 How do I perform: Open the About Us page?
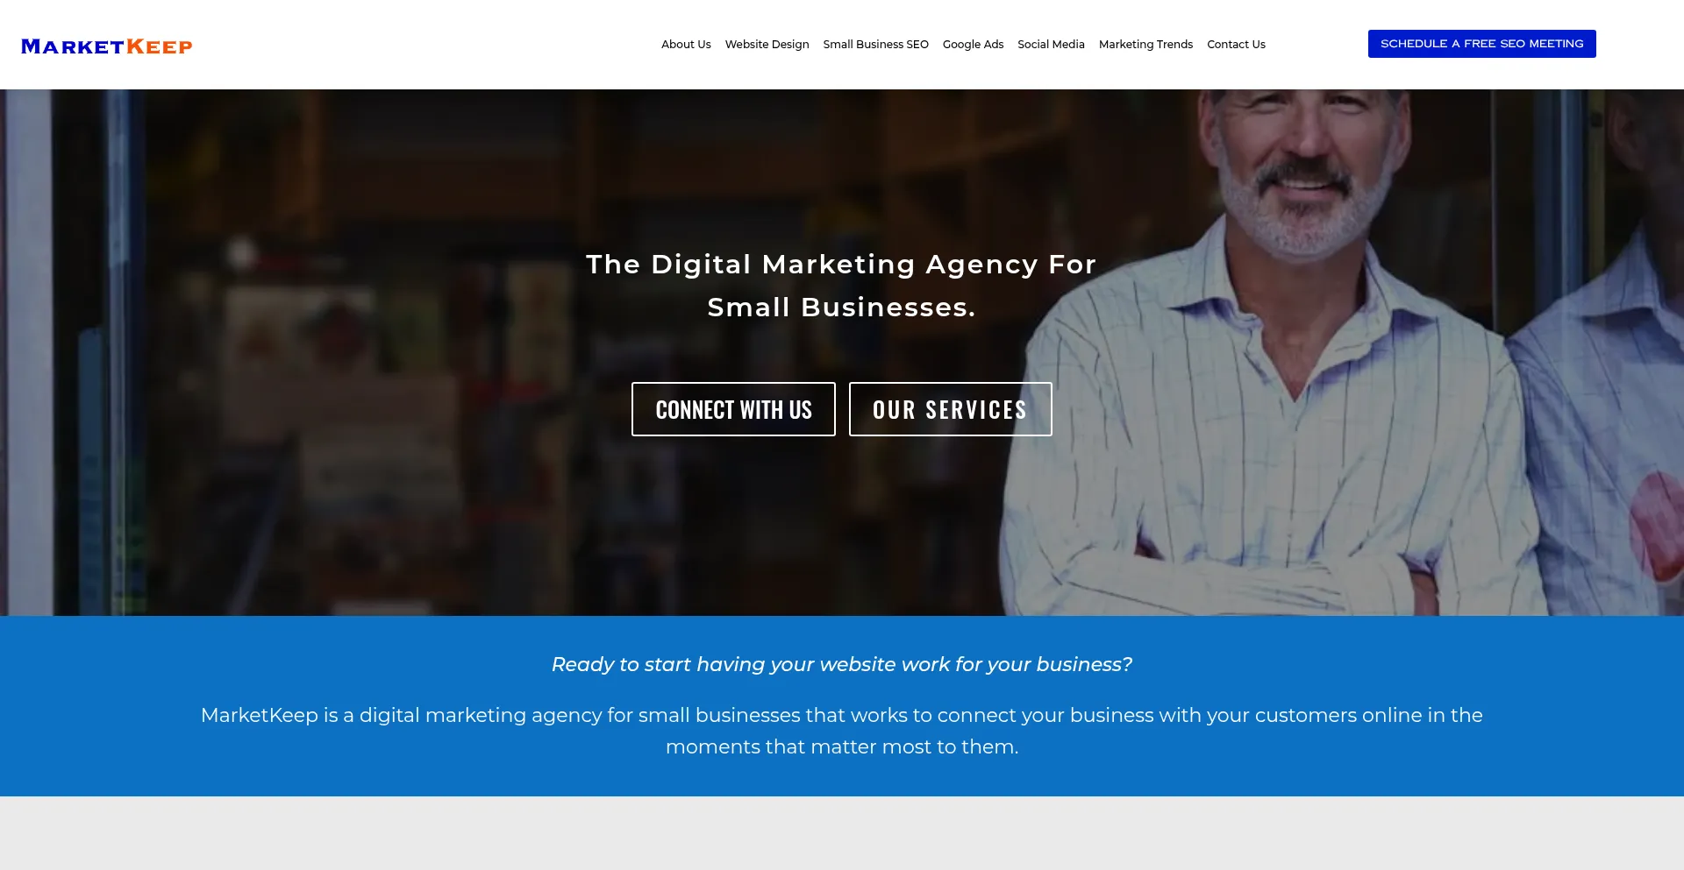point(686,45)
